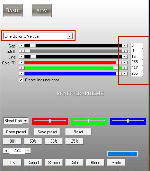Image resolution: width=150 pixels, height=171 pixels.
Task: Click the Color[R] red slider right arrow
Action: tap(125, 62)
